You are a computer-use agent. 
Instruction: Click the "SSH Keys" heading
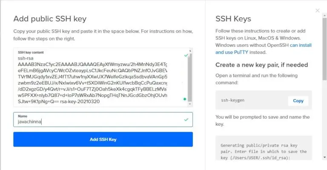click(x=233, y=19)
